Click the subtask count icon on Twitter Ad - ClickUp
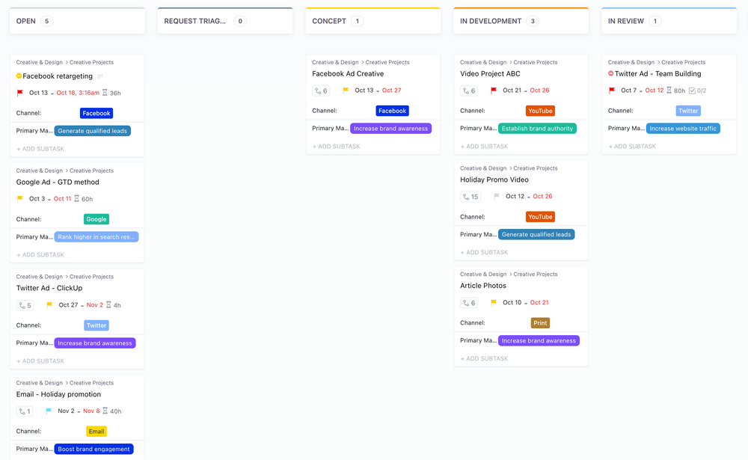 click(x=25, y=305)
